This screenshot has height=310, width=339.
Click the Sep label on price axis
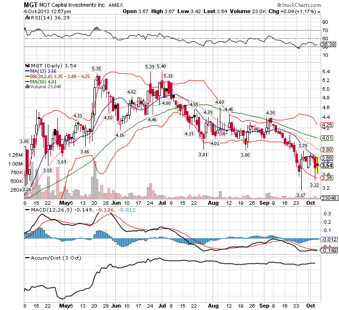[264, 203]
